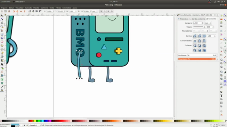Viewport: 227px width, 127px height.
Task: Click the cut scissors icon
Action: click(221, 52)
